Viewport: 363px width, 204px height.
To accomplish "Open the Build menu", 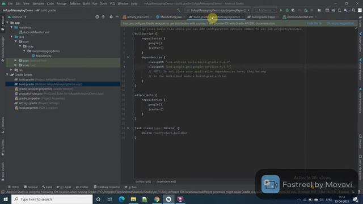I will [x=86, y=3].
